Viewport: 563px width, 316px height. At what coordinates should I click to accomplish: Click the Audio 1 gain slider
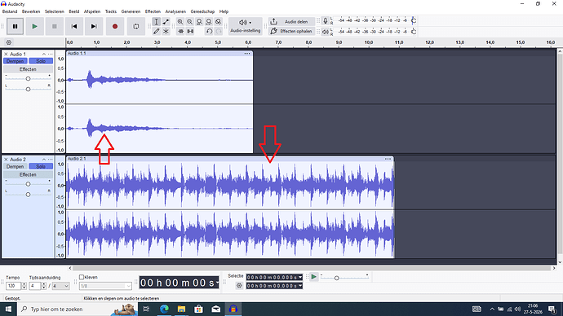click(28, 78)
